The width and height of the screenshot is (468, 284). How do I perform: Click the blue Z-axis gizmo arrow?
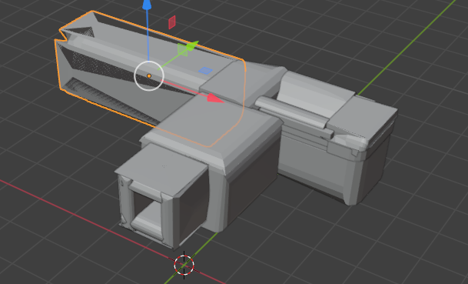click(x=147, y=5)
